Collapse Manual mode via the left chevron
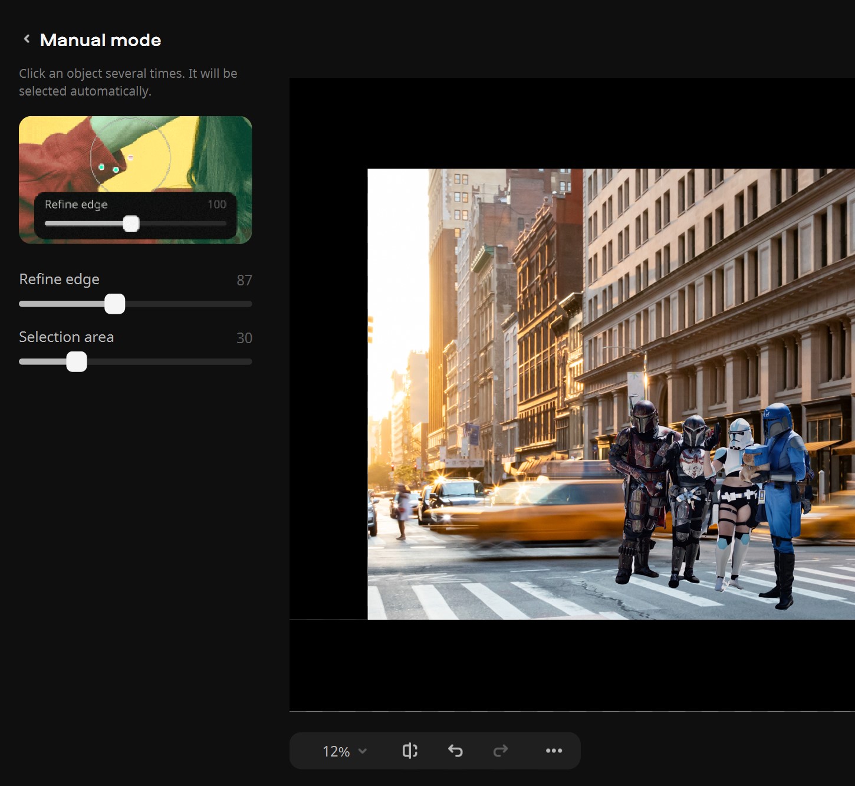The height and width of the screenshot is (786, 855). (26, 38)
